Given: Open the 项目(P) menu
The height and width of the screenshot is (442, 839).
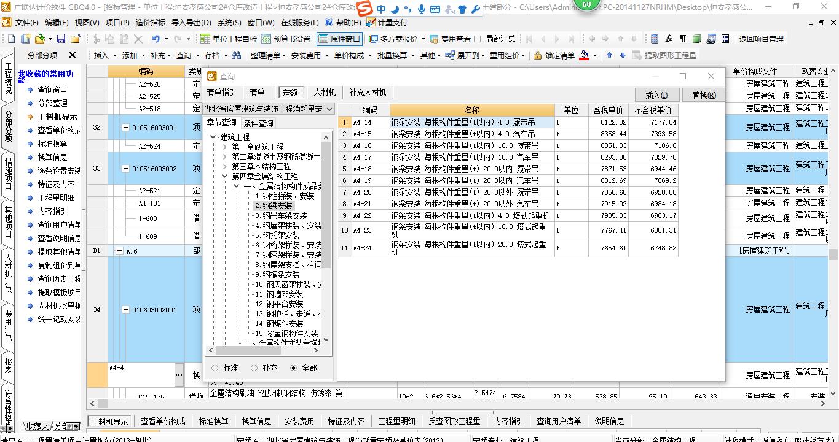Looking at the screenshot, I should point(117,22).
